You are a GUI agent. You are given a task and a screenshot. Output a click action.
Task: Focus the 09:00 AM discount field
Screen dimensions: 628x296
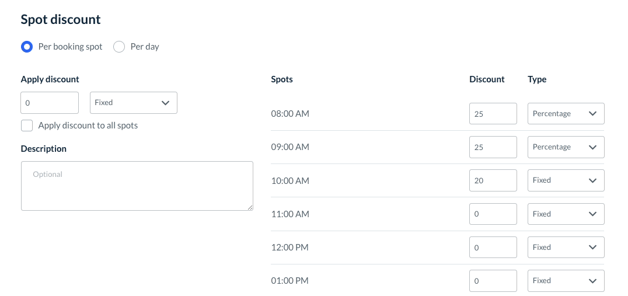(x=493, y=147)
